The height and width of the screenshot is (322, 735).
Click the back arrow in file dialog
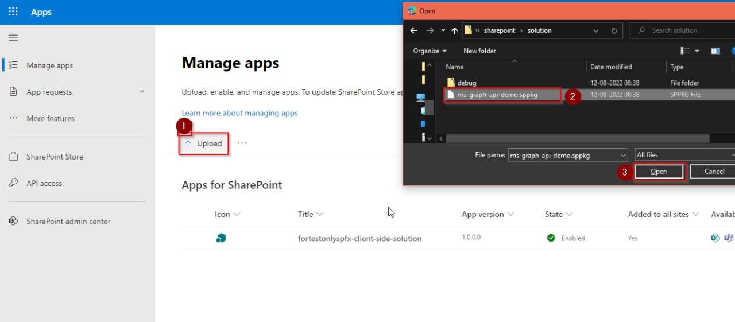click(x=413, y=30)
